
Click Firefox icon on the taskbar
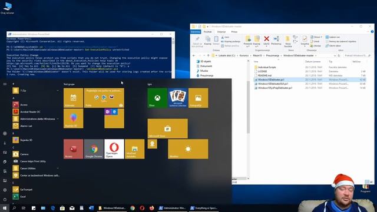click(151, 208)
